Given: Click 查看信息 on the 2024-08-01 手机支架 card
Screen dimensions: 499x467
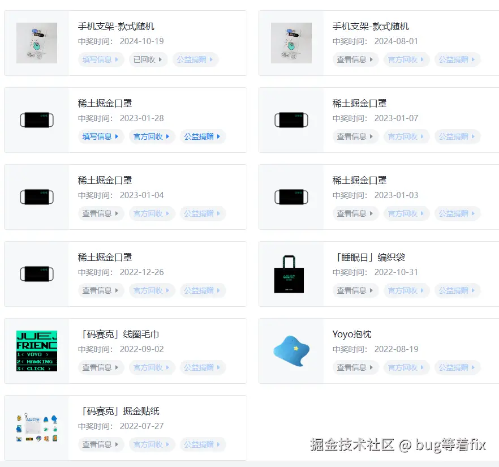Looking at the screenshot, I should [355, 59].
